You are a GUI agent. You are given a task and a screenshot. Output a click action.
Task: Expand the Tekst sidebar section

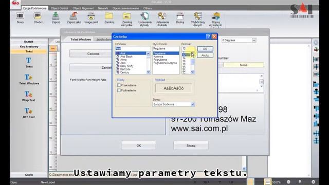click(29, 51)
